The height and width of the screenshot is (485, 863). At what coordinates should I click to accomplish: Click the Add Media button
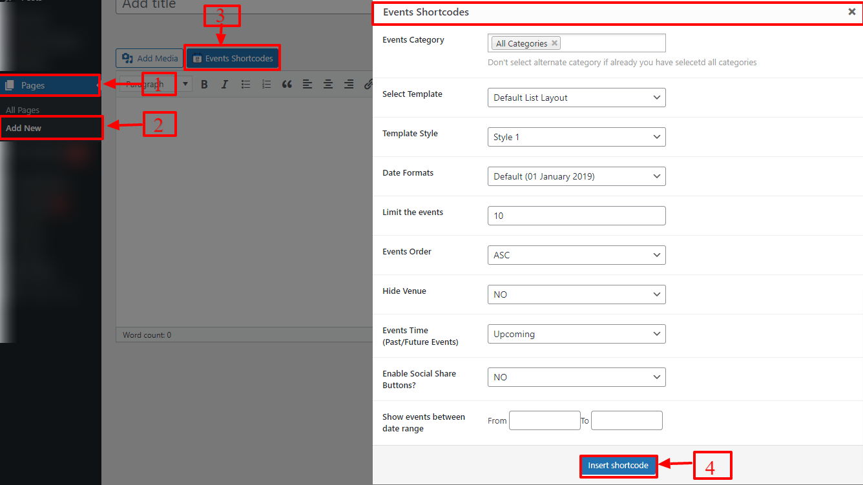(x=150, y=58)
